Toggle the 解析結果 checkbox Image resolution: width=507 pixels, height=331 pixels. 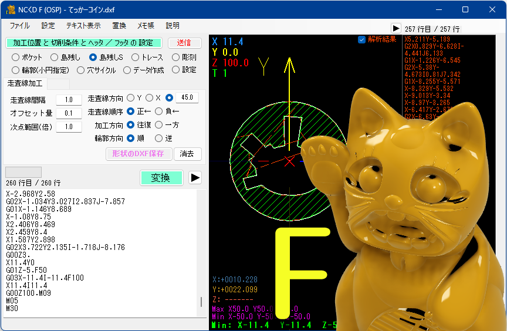click(x=362, y=39)
